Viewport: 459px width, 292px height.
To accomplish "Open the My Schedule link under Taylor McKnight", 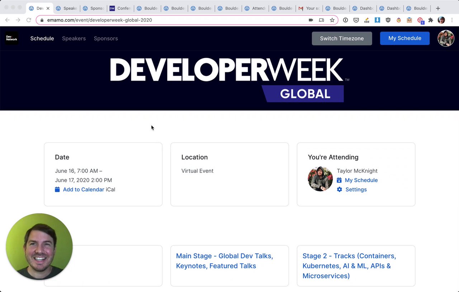I will pos(361,180).
